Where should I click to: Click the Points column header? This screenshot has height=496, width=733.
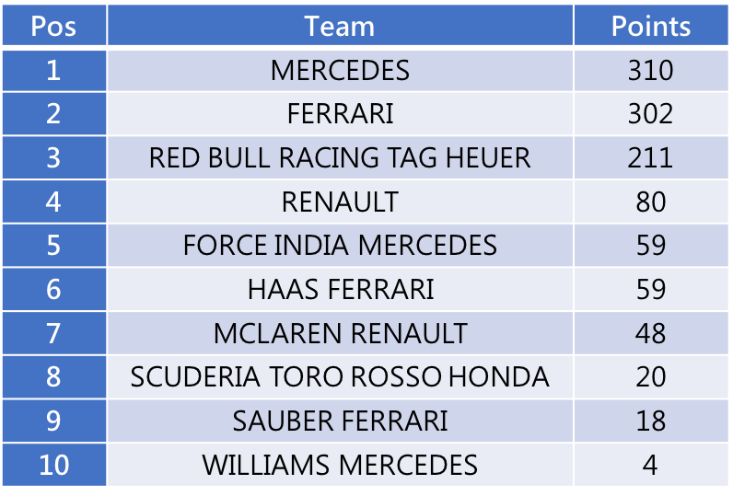coord(651,25)
